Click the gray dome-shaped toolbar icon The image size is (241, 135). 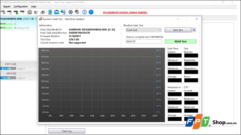pyautogui.click(x=30, y=12)
